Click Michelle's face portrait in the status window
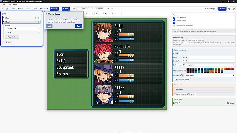 pos(103,53)
